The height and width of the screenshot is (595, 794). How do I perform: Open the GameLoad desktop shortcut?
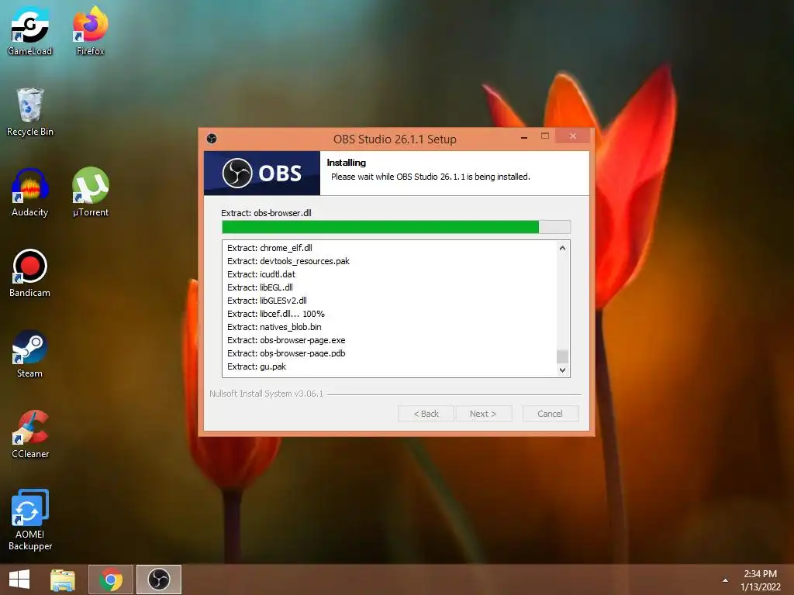(30, 30)
